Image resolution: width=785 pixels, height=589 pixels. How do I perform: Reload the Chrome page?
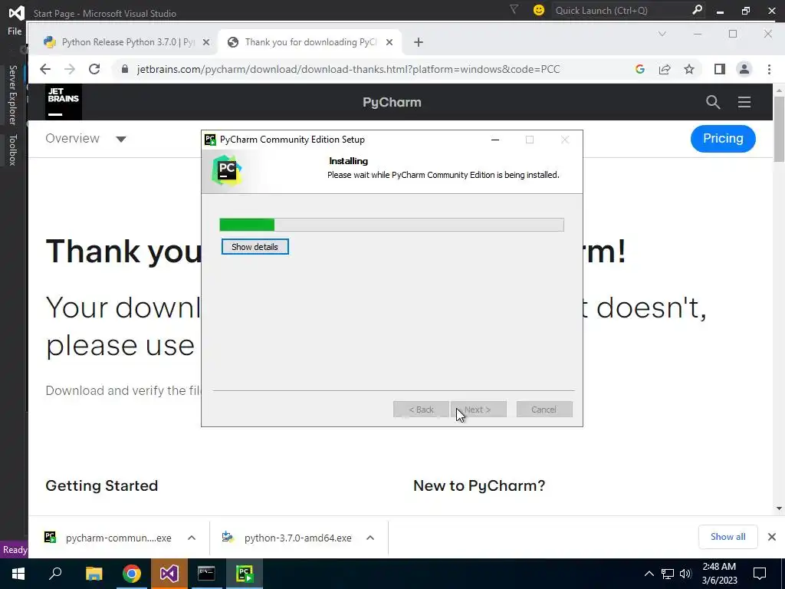click(94, 69)
